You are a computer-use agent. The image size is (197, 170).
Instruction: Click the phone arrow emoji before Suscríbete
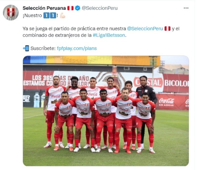point(26,48)
